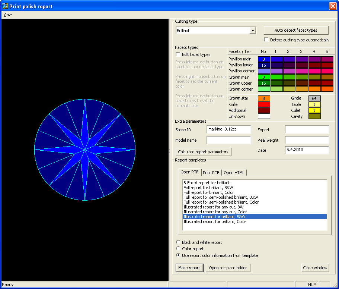The image size is (339, 289).
Task: Toggle Detect cutting type automatically
Action: coord(266,40)
